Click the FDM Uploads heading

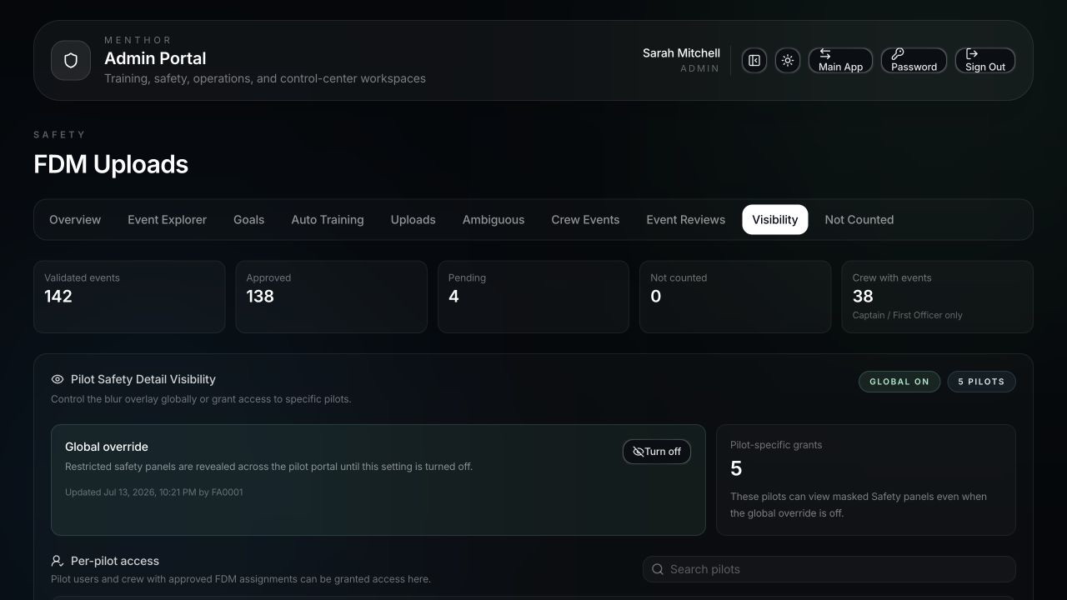[x=111, y=164]
